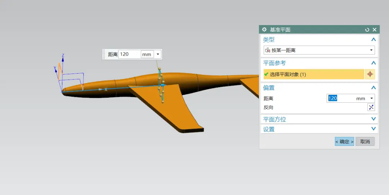The height and width of the screenshot is (195, 389).
Task: Cancel with the 取消 button
Action: [x=365, y=141]
